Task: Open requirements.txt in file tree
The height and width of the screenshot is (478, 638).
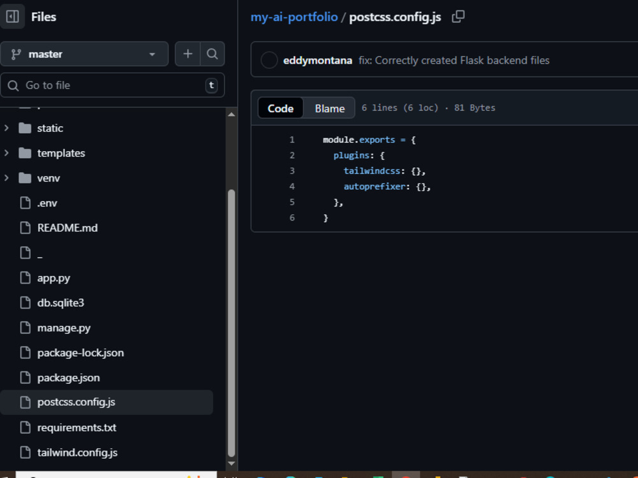Action: point(77,428)
